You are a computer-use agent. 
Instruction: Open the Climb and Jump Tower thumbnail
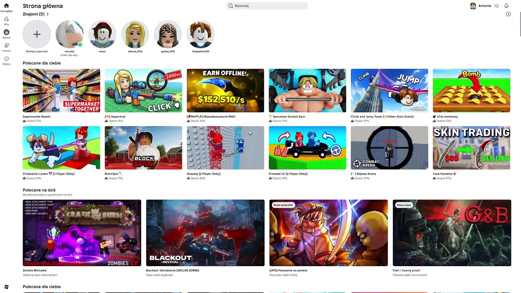[x=390, y=90]
